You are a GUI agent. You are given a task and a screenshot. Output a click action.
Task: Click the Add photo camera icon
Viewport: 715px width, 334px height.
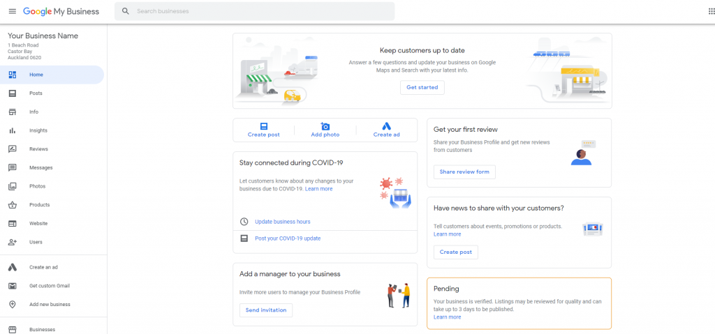click(325, 126)
